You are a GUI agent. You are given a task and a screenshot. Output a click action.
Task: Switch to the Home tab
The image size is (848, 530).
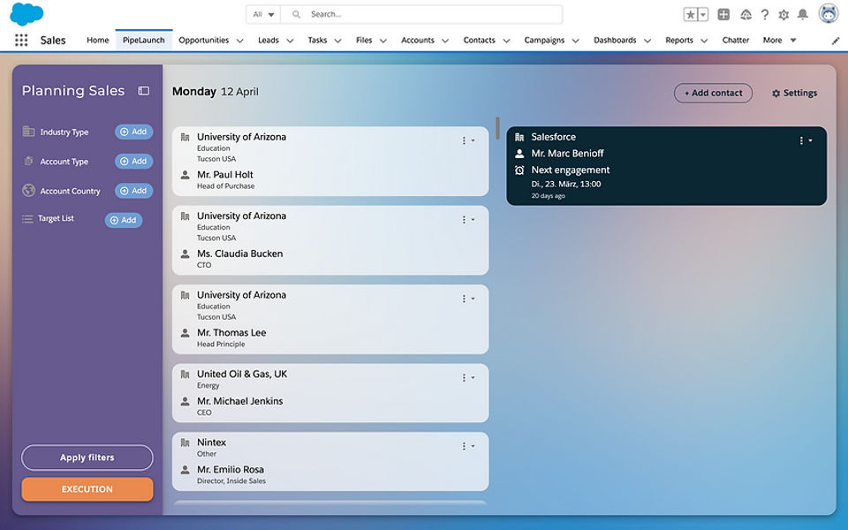(97, 41)
